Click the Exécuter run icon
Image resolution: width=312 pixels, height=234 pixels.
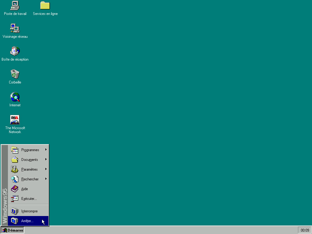tap(15, 199)
